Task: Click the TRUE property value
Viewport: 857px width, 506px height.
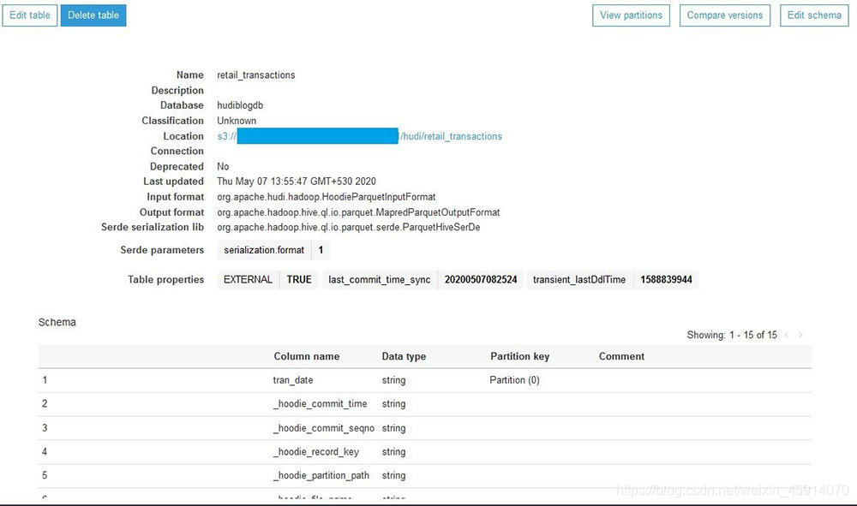Action: coord(299,279)
